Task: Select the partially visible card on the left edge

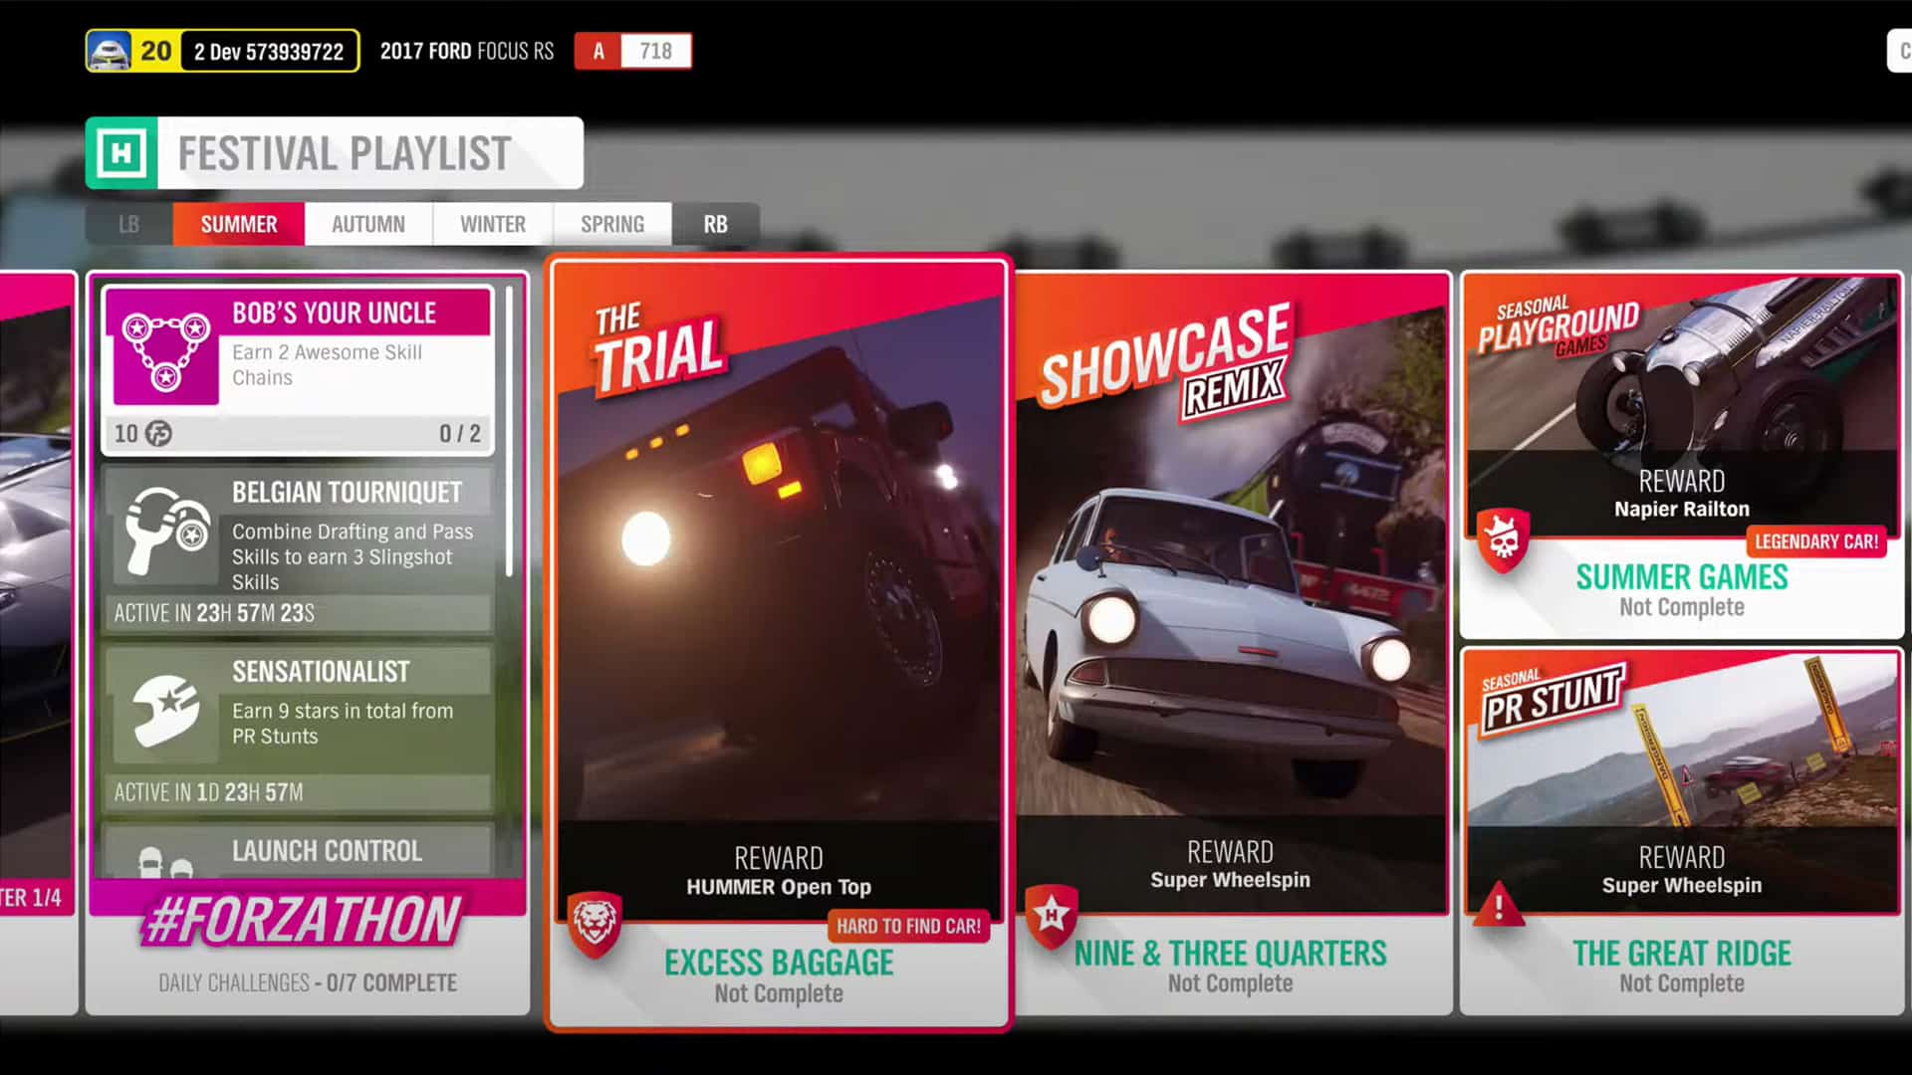Action: click(x=38, y=643)
